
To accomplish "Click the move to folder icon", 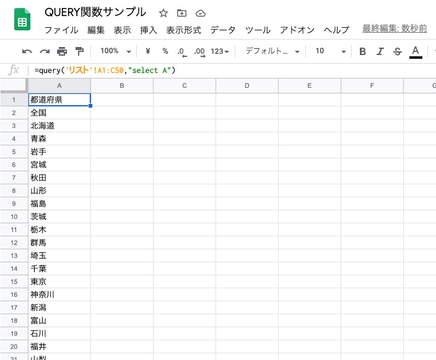I will point(181,13).
